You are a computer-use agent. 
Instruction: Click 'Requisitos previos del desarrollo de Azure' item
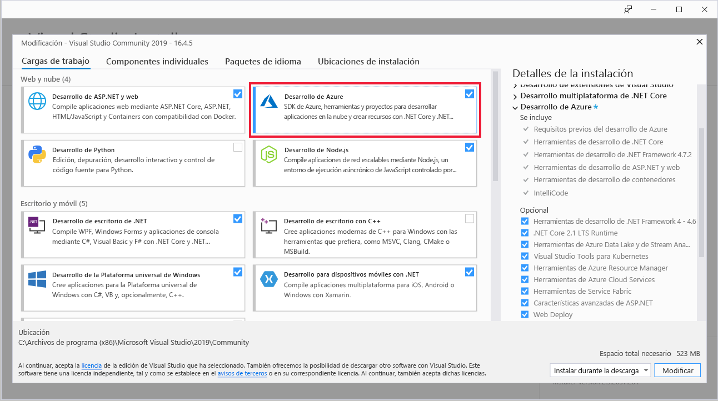click(x=600, y=129)
